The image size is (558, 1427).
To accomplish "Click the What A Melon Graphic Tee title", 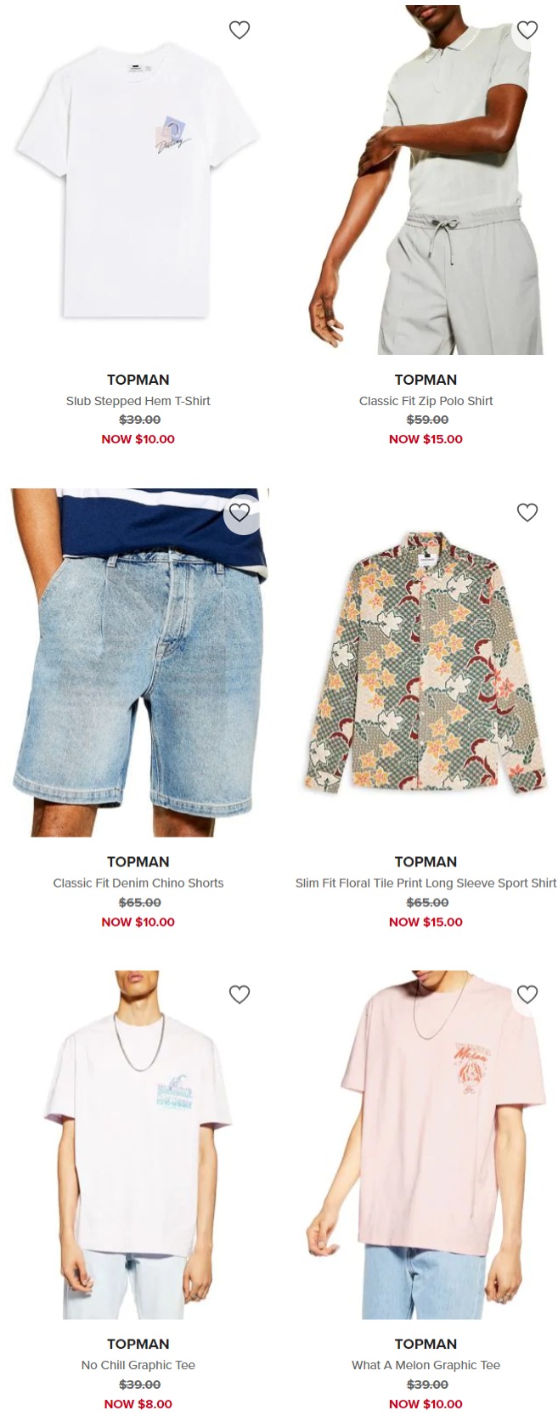I will click(426, 1365).
